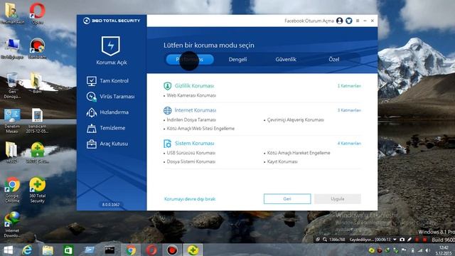Open Windows Store from the taskbar
Screen dimensions: 455x256
click(x=68, y=250)
